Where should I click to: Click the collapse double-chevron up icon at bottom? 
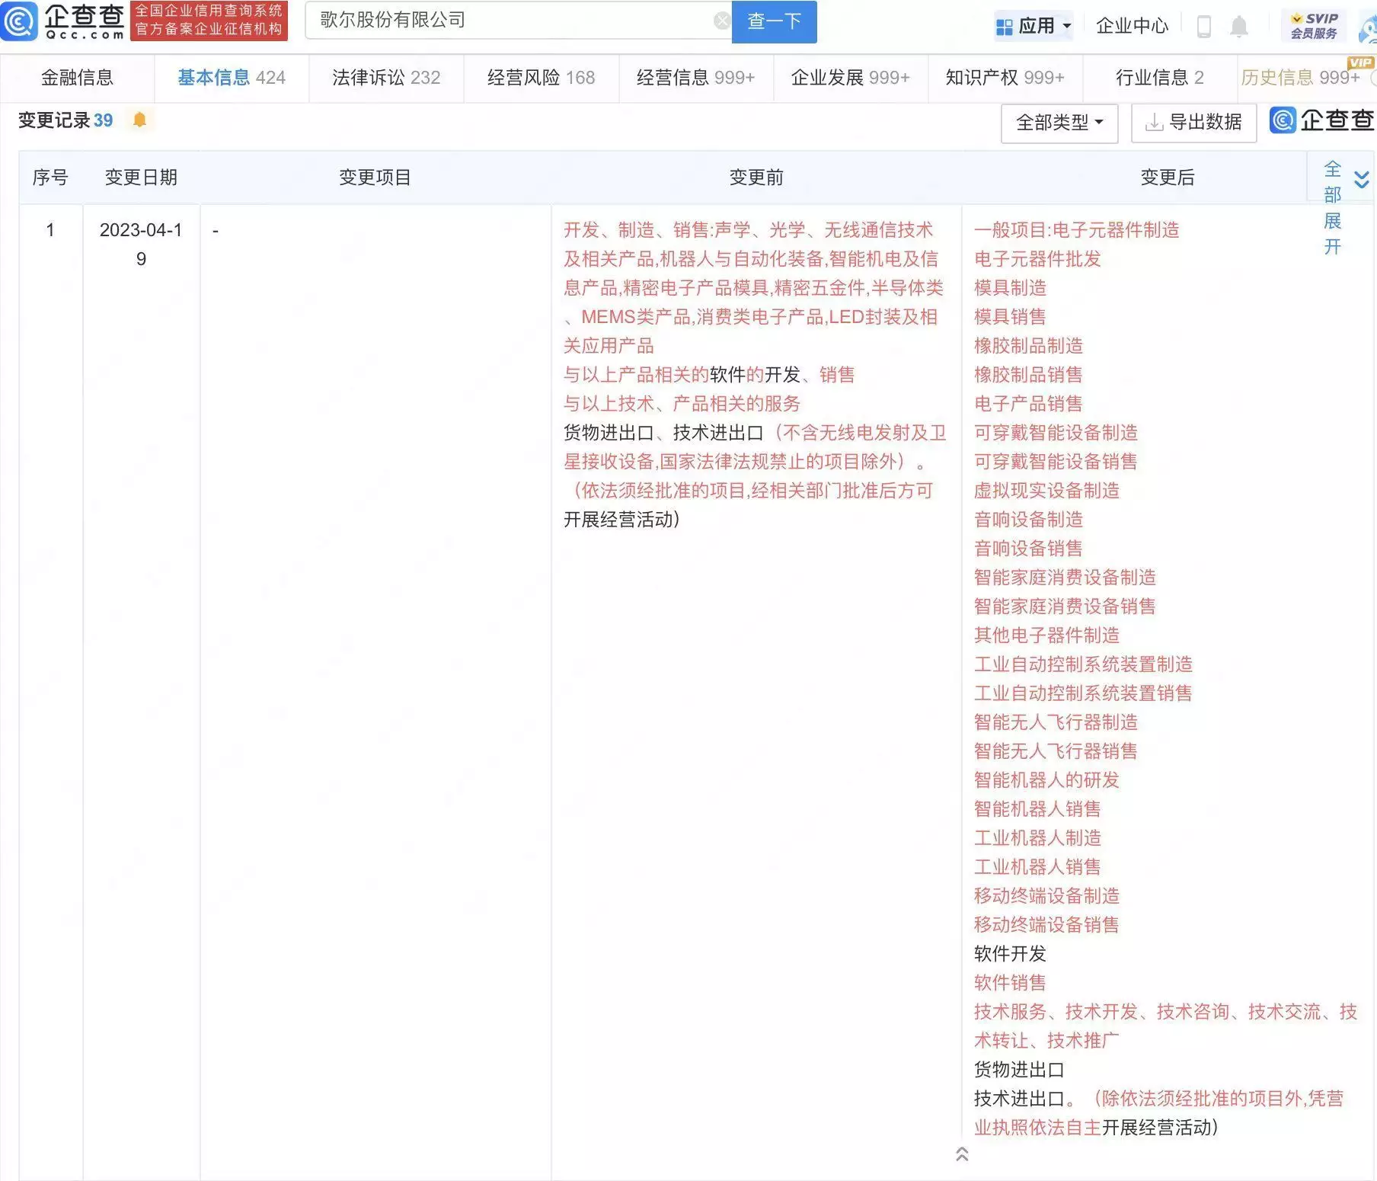(962, 1154)
